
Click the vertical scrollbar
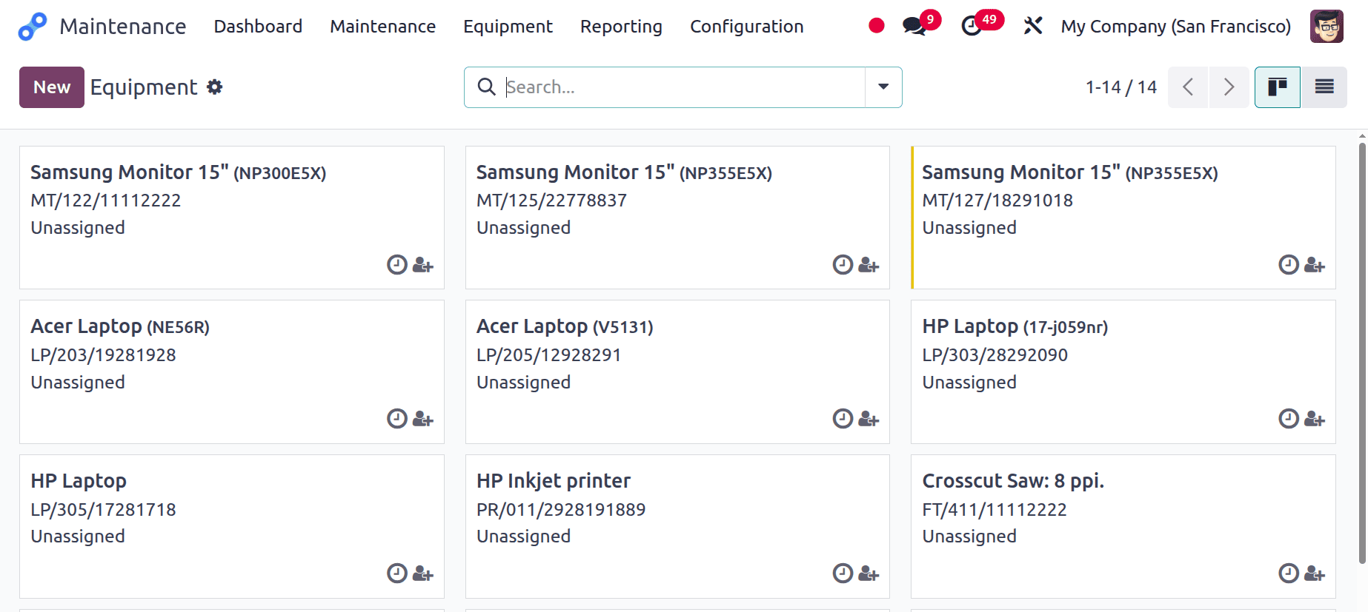point(1362,354)
